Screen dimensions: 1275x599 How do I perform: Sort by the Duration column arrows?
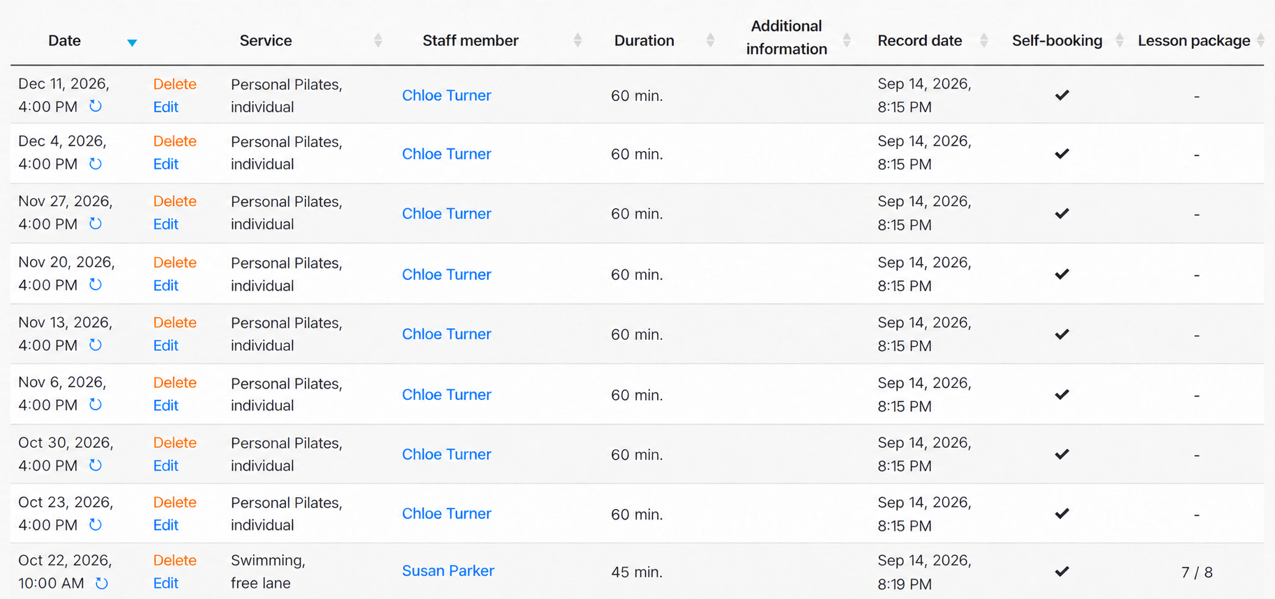(710, 40)
